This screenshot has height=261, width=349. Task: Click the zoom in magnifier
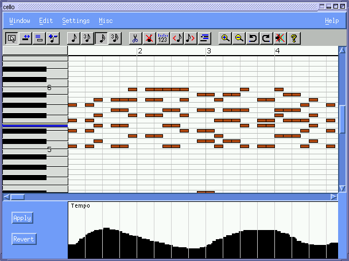pyautogui.click(x=225, y=38)
